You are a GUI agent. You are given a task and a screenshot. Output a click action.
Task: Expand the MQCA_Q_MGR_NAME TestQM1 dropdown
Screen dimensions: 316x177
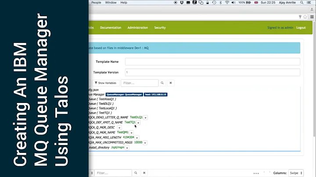[131, 133]
